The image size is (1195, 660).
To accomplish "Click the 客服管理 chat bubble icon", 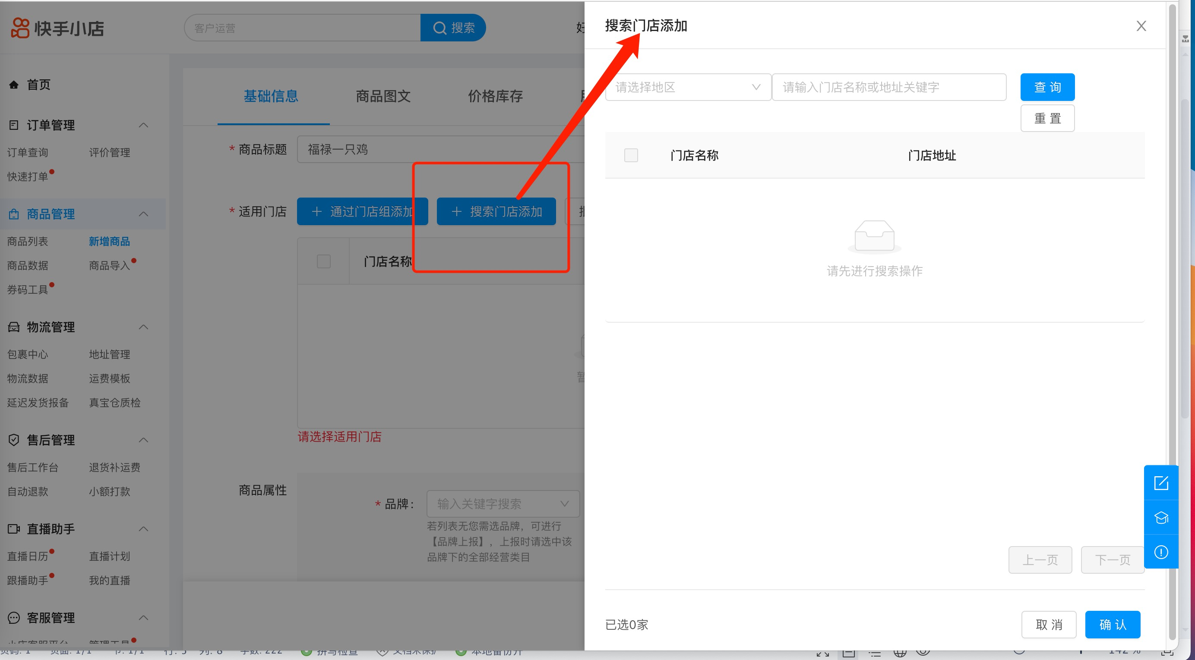I will tap(14, 618).
